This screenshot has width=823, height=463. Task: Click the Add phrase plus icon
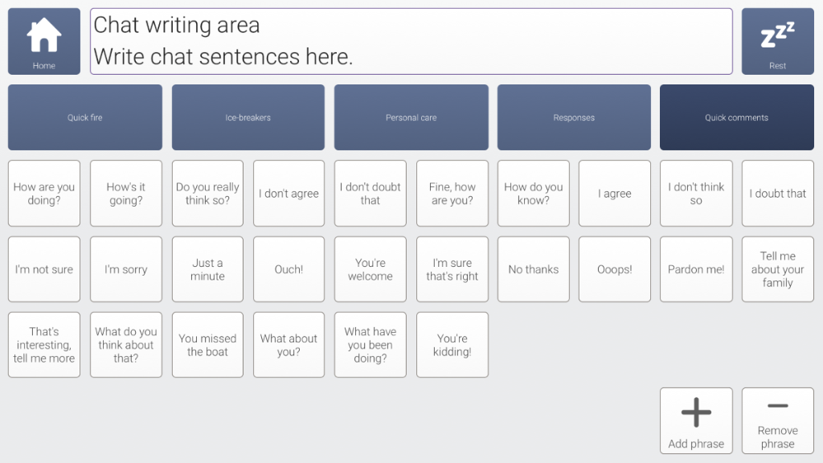click(696, 413)
